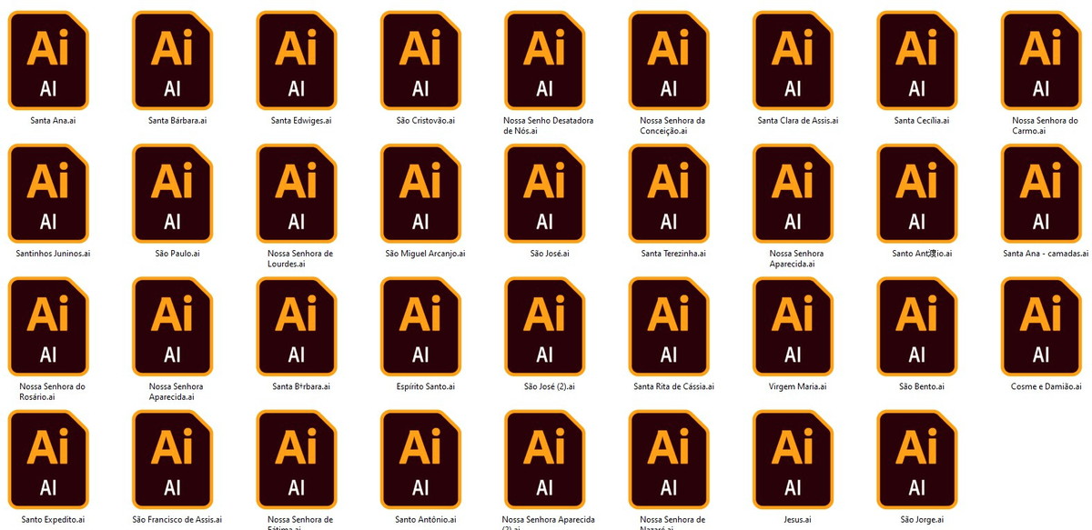Click the São Francisco de Assis.ai icon

(x=173, y=459)
